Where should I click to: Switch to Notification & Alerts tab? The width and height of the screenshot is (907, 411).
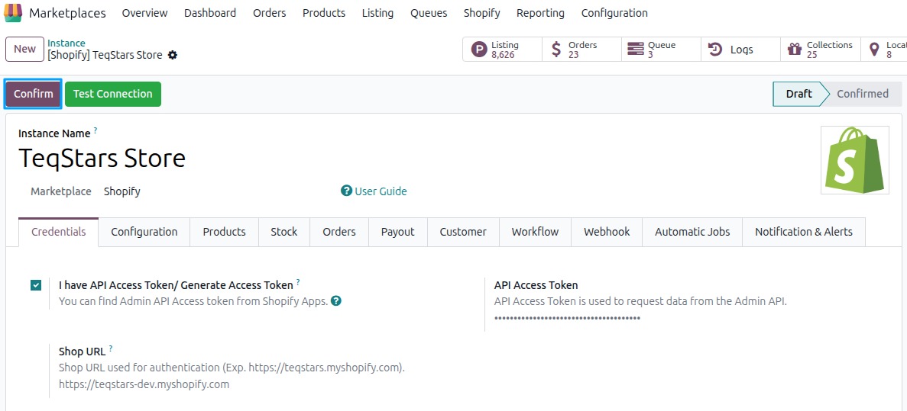(x=803, y=232)
